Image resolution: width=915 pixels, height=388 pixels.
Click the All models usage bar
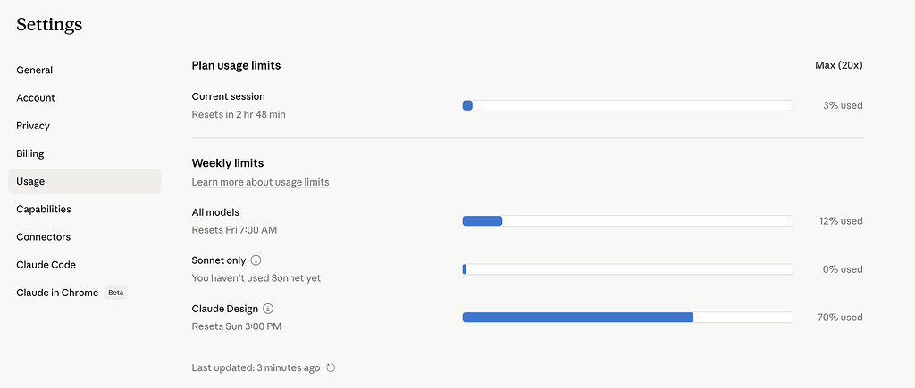(x=628, y=221)
